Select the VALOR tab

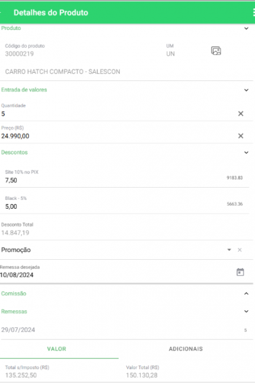[57, 349]
